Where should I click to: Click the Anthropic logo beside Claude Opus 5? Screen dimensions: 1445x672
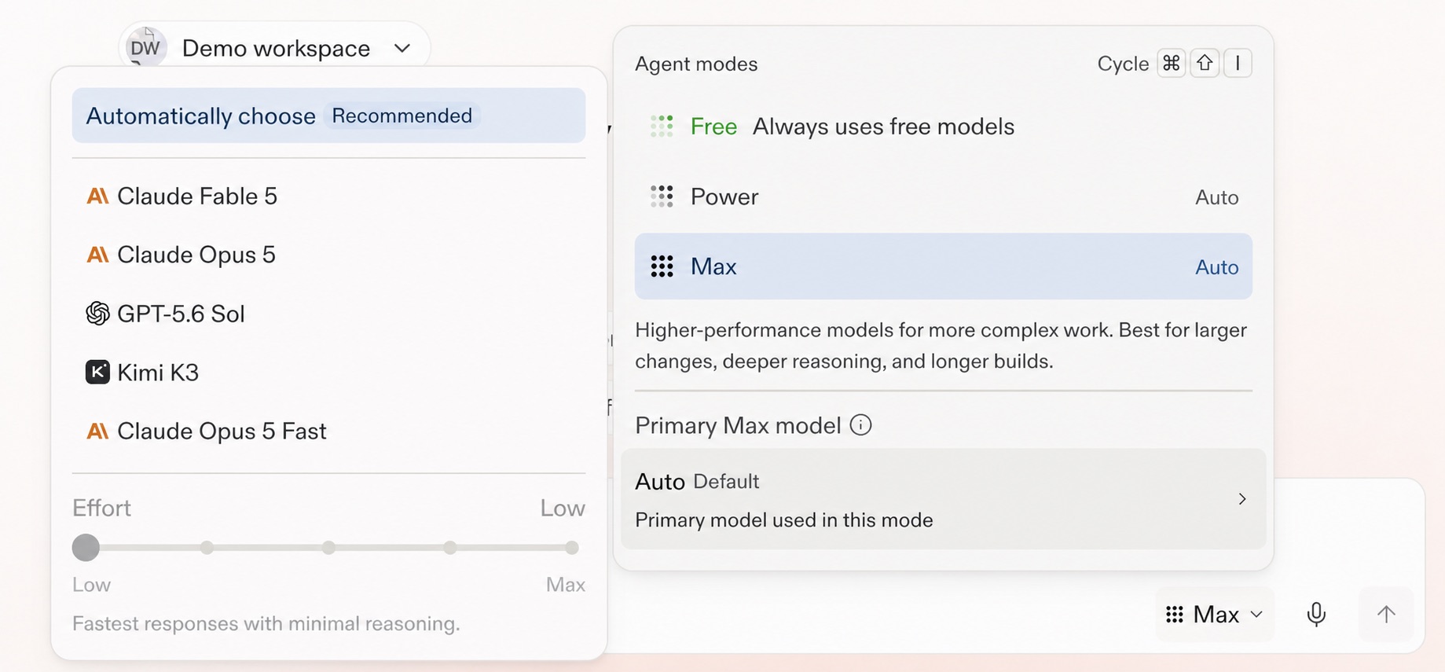tap(97, 255)
